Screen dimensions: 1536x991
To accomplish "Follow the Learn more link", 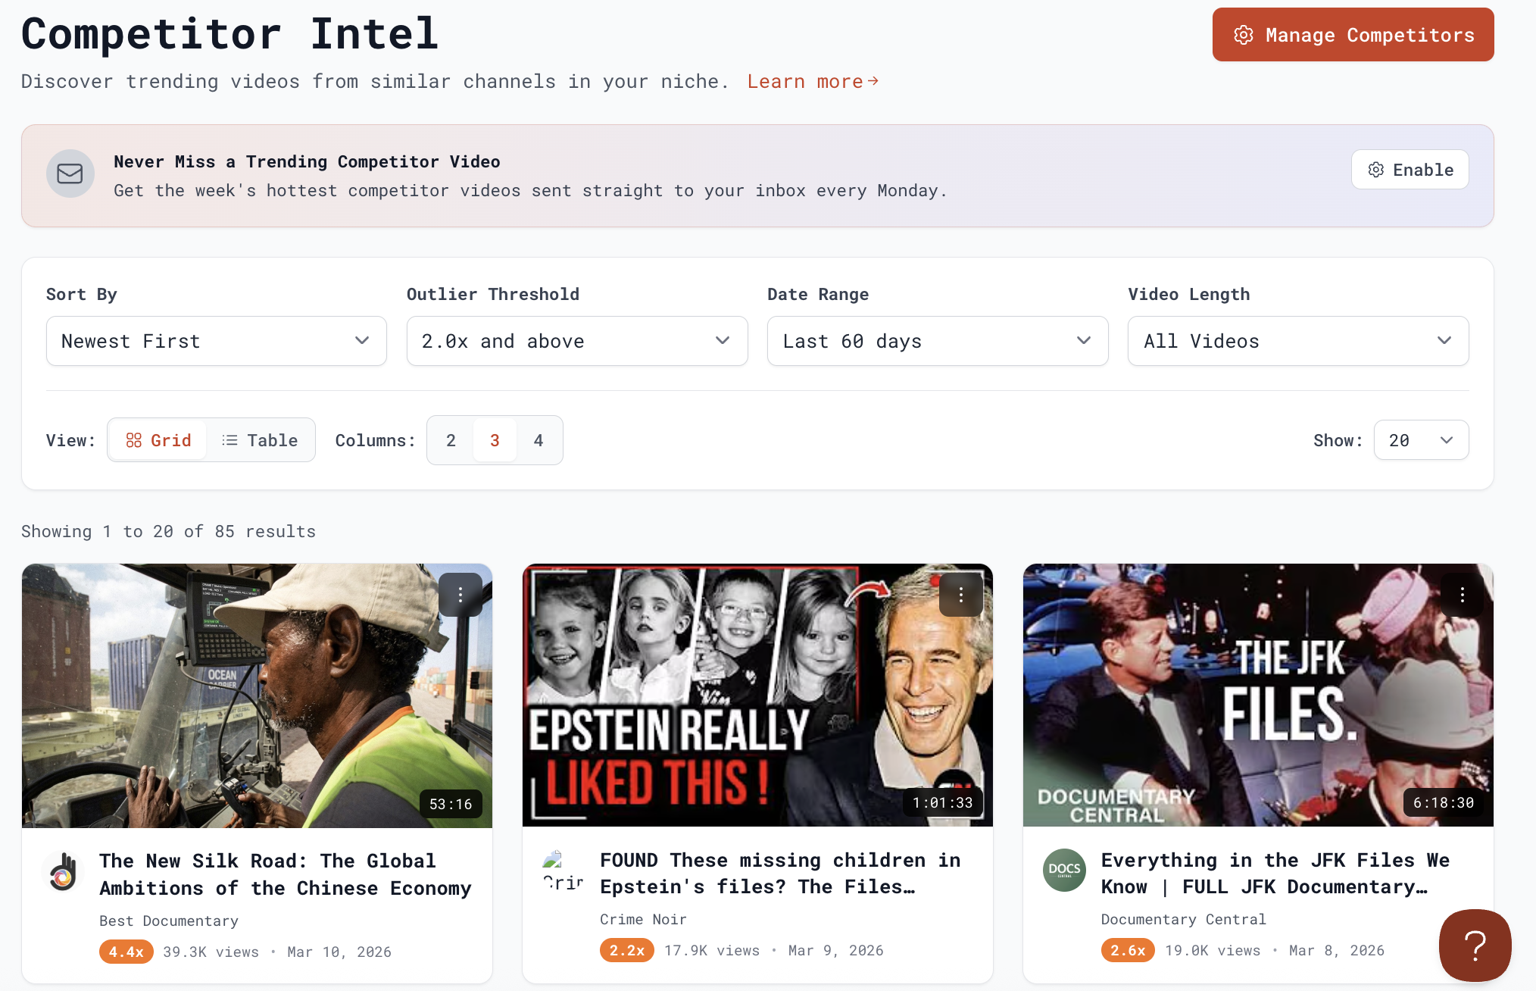I will [x=813, y=81].
